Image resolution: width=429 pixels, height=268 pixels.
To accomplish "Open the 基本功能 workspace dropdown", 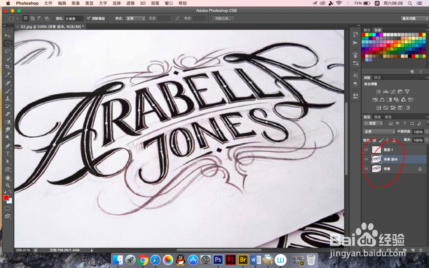I will (414, 18).
